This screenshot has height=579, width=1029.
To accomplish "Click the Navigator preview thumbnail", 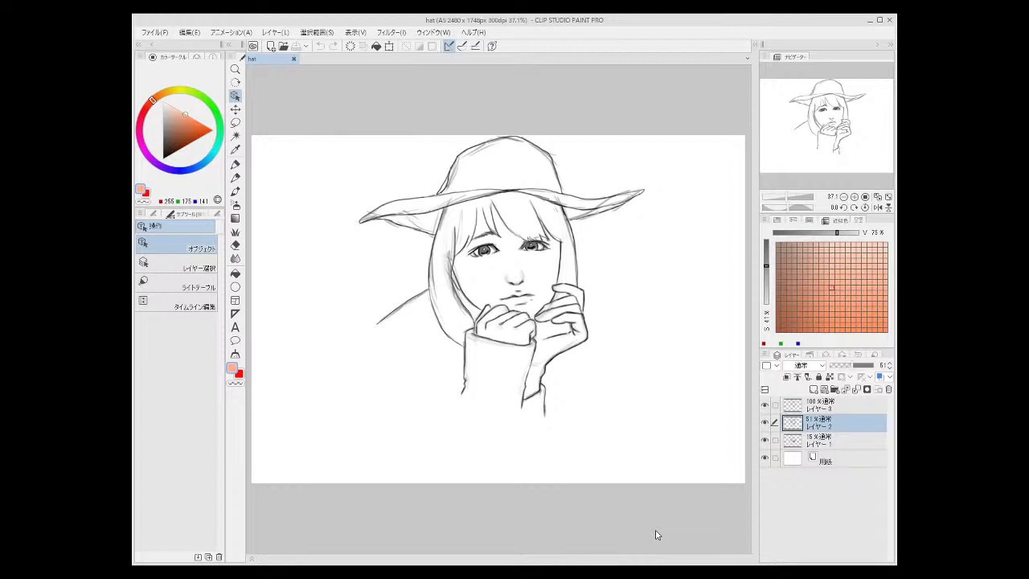I will pos(826,125).
